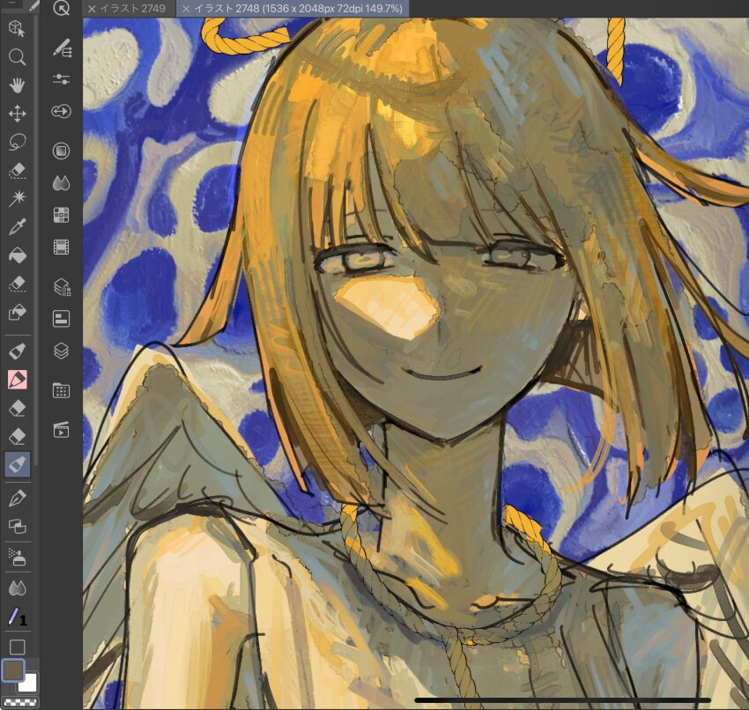749x710 pixels.
Task: Select the Pen tool
Action: [18, 496]
